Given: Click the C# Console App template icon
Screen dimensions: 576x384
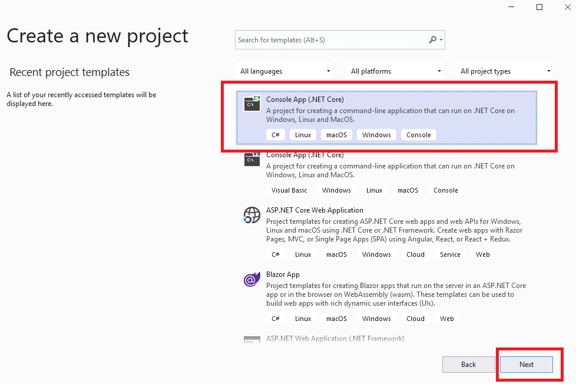Looking at the screenshot, I should point(252,104).
